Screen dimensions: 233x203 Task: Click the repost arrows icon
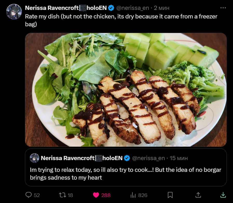(x=63, y=195)
